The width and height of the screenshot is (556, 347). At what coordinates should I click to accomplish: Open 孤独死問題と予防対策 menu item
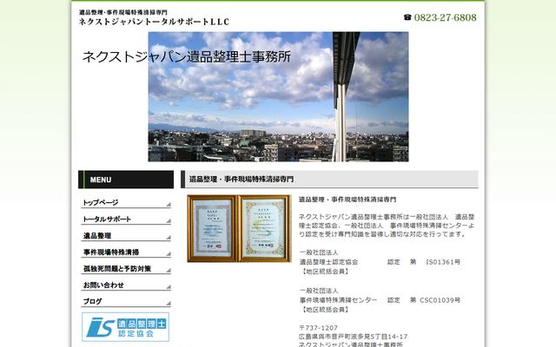[126, 269]
